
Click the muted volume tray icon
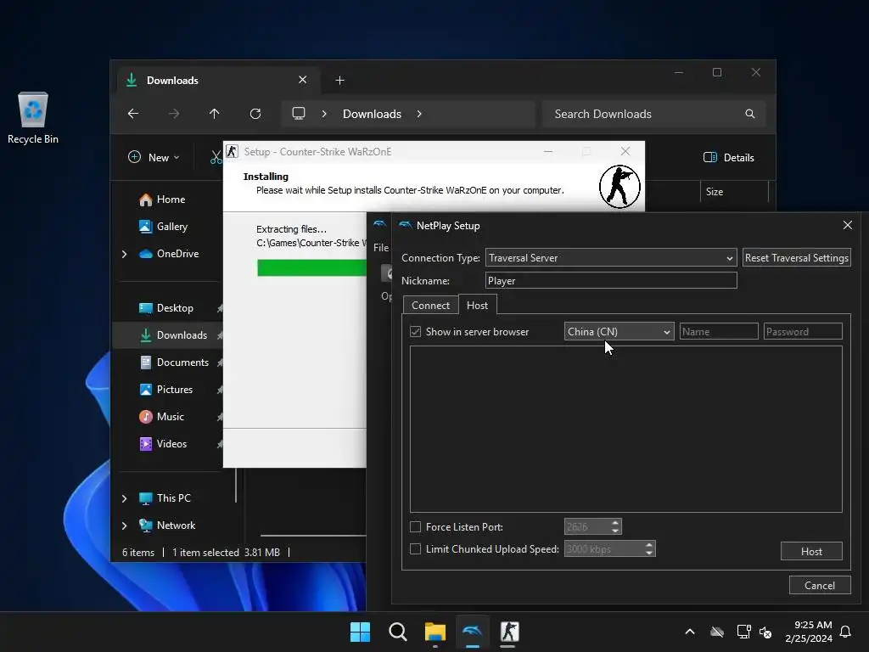pyautogui.click(x=766, y=632)
